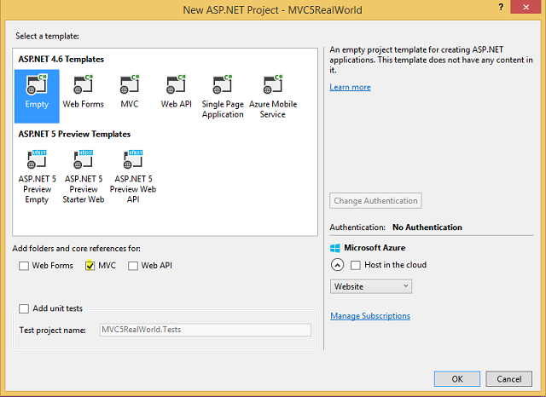Open the Learn more link

(350, 87)
